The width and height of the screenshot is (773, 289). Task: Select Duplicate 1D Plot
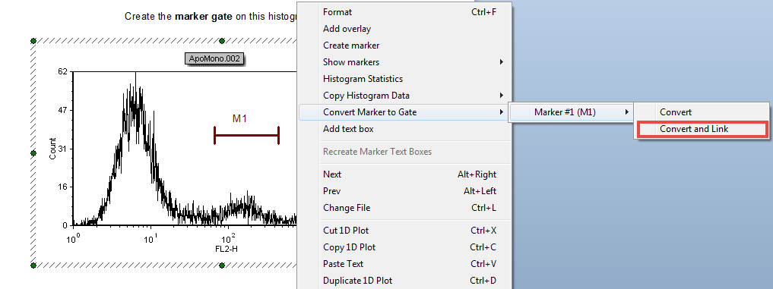point(404,281)
